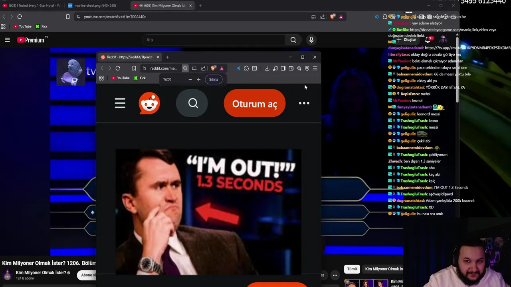Screen dimensions: 511x287
Task: Switch to I Tested Every 1-Star Hotel tab
Action: pos(32,6)
